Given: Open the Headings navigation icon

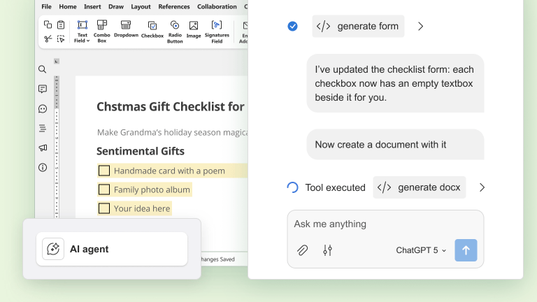Looking at the screenshot, I should (43, 129).
